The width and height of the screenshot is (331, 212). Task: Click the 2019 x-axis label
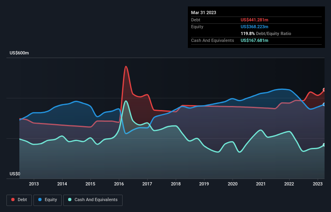pyautogui.click(x=204, y=184)
